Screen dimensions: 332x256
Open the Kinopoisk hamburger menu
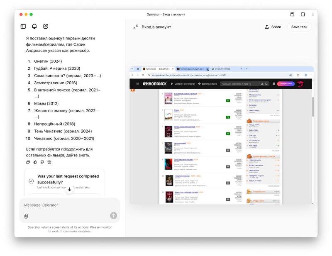pos(138,84)
